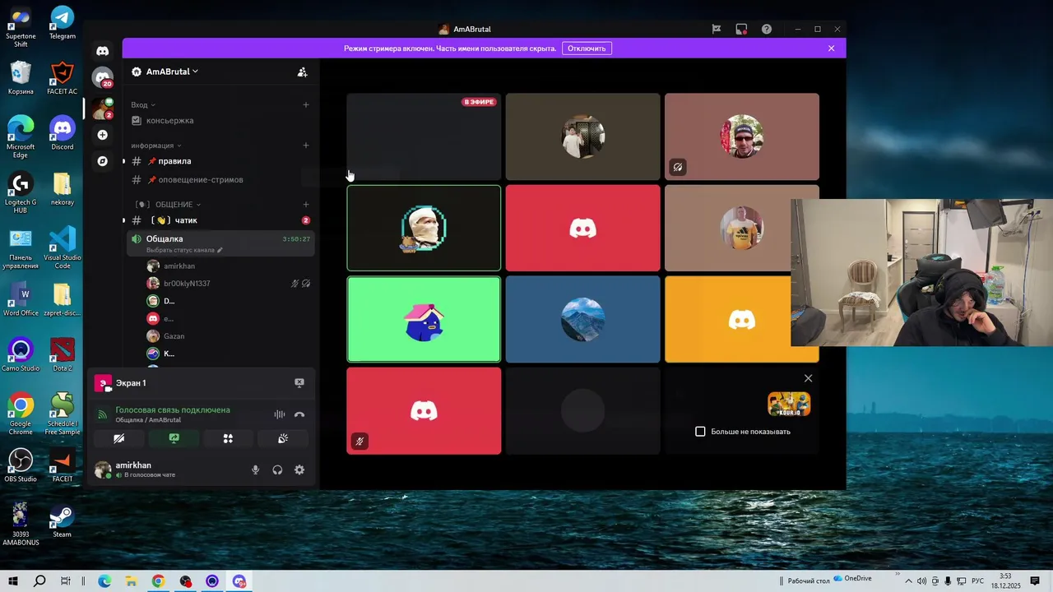Select the green tile with house avatar
Image resolution: width=1053 pixels, height=592 pixels.
(x=424, y=319)
